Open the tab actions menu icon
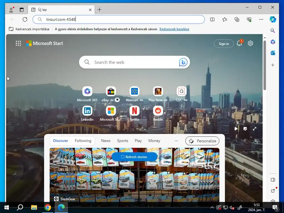 (22, 10)
